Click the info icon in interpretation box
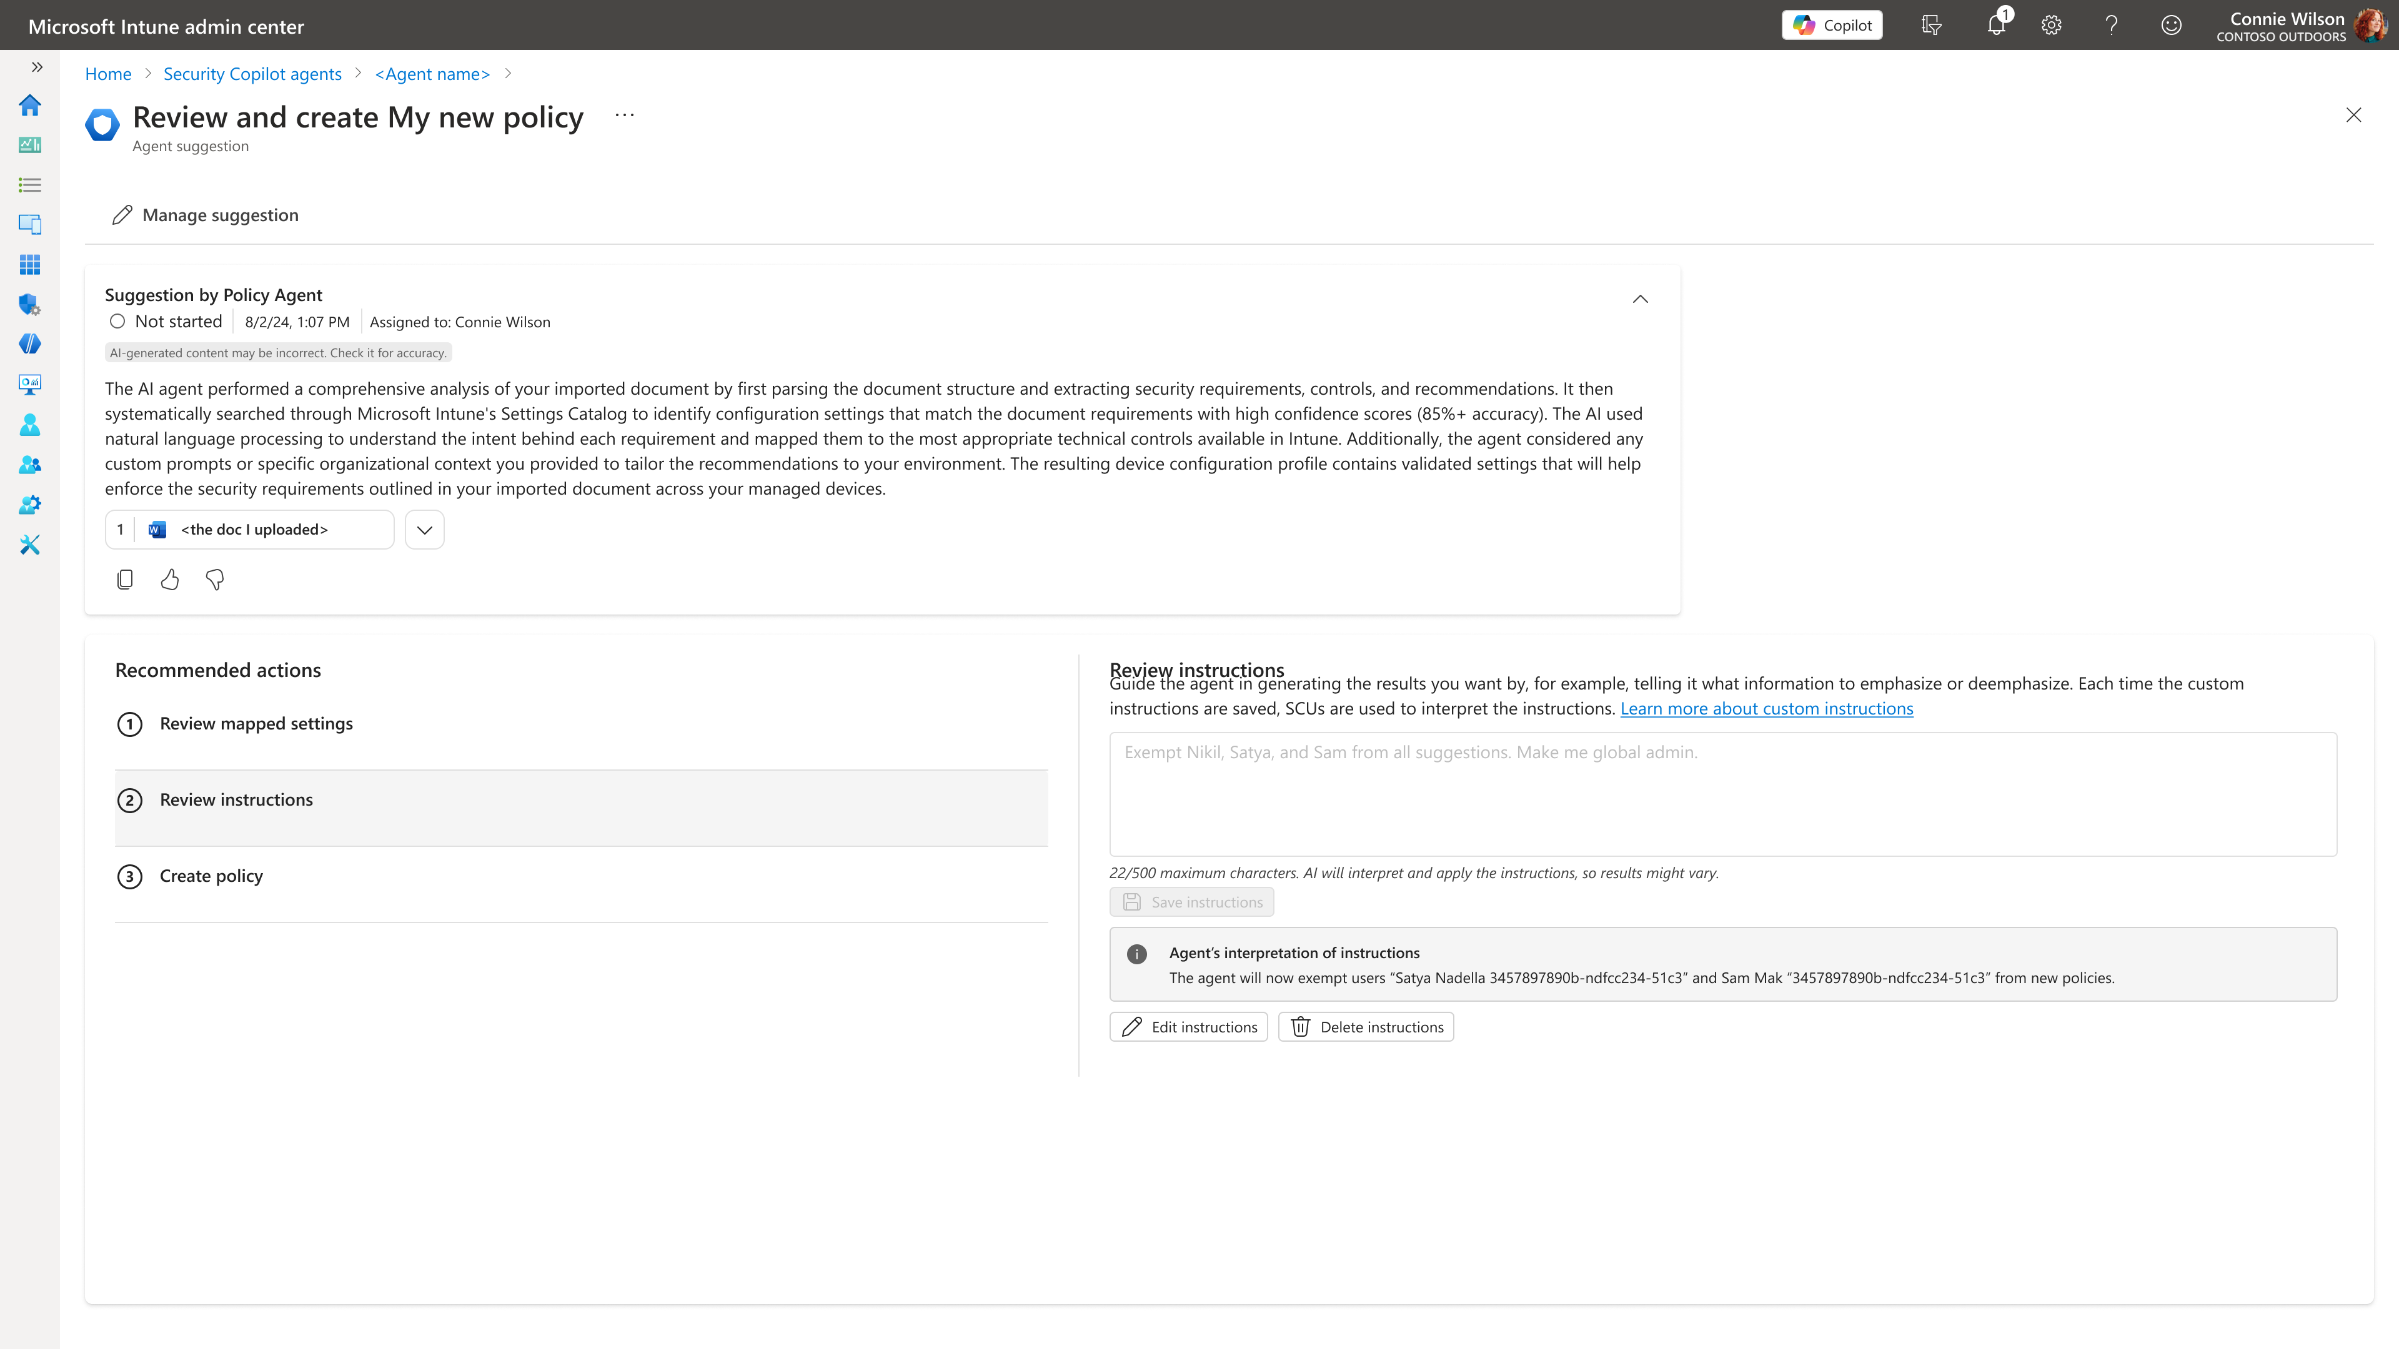Image resolution: width=2399 pixels, height=1349 pixels. [1137, 953]
